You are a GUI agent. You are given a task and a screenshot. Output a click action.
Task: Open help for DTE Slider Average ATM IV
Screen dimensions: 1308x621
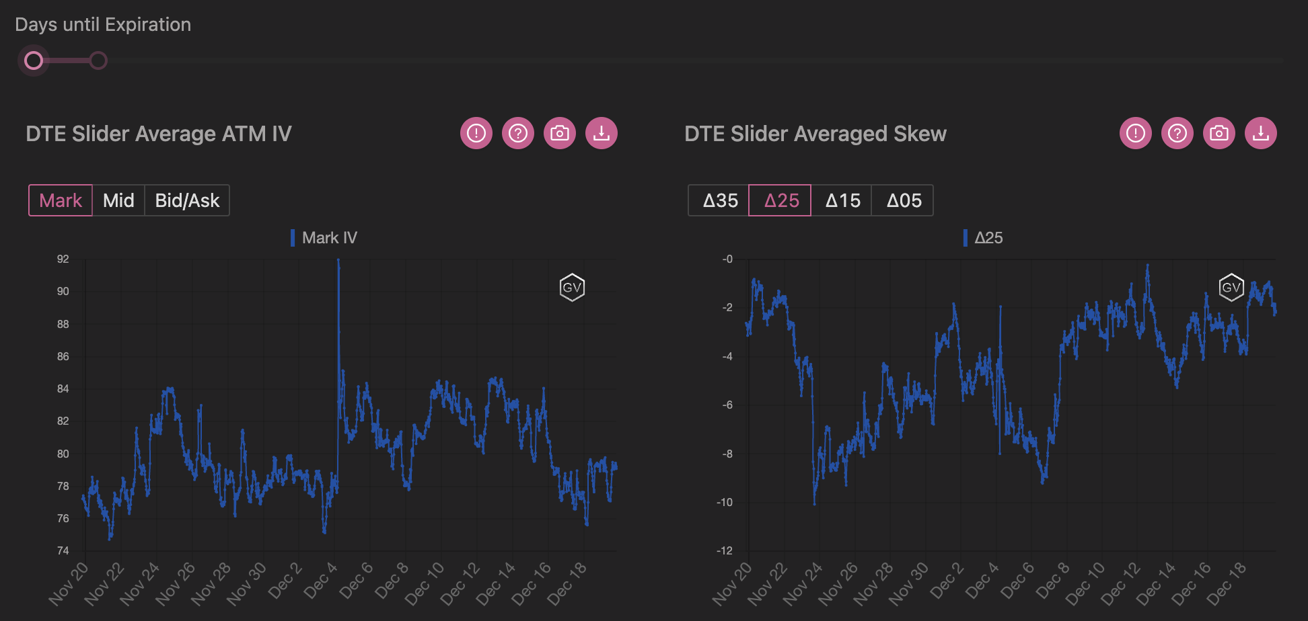pos(518,133)
